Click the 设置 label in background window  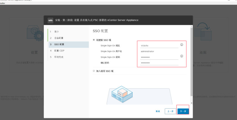pos(34,52)
